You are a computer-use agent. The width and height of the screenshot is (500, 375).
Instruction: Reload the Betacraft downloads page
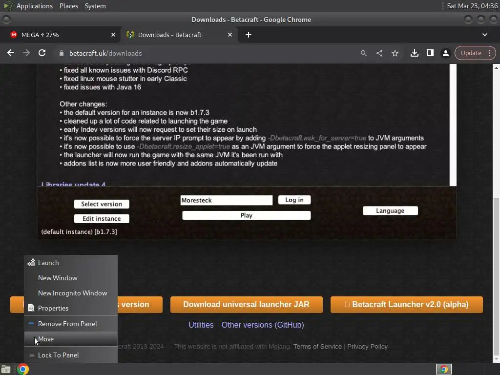click(42, 53)
